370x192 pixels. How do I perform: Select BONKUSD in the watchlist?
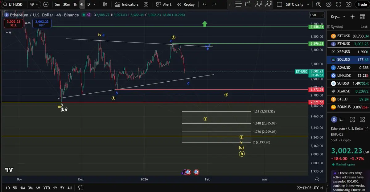[x=348, y=107]
